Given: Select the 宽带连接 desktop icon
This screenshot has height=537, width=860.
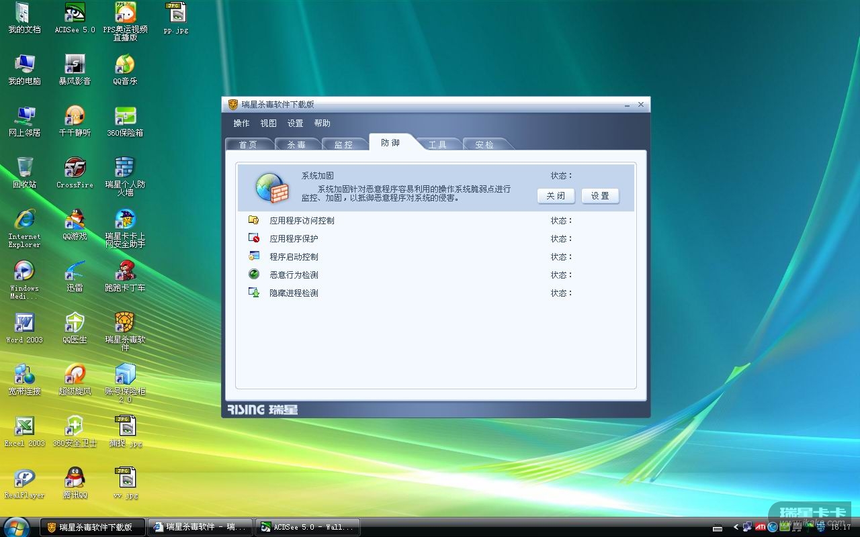Looking at the screenshot, I should coord(24,380).
